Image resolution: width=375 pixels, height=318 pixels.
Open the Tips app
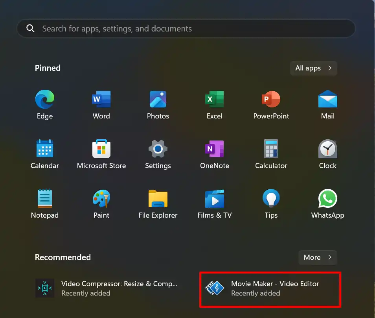pos(271,203)
